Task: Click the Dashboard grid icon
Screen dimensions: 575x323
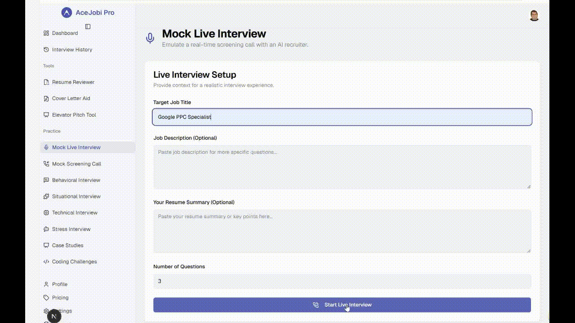Action: pos(46,33)
